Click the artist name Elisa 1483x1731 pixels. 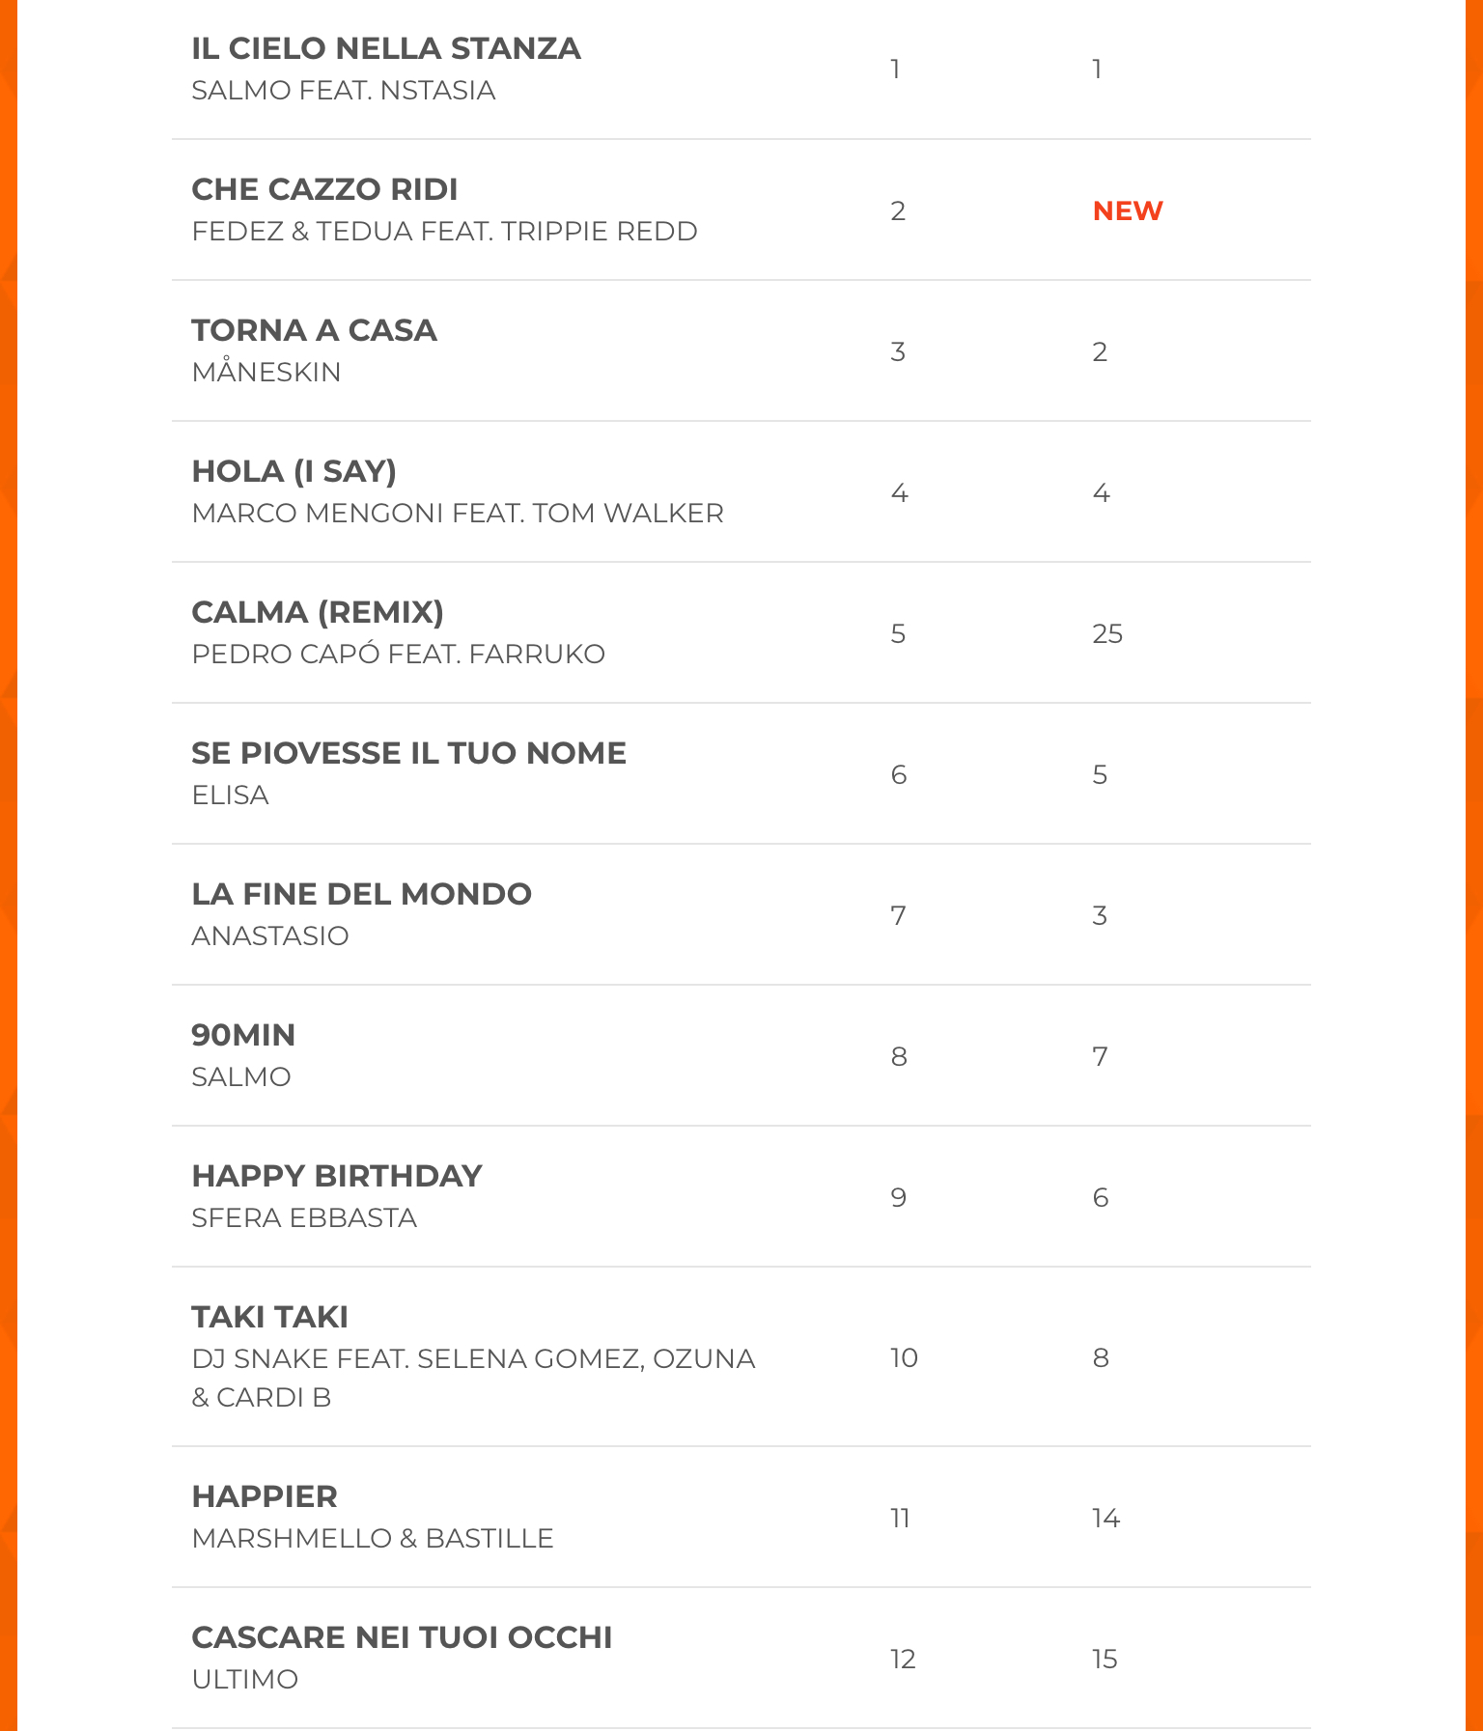point(230,796)
